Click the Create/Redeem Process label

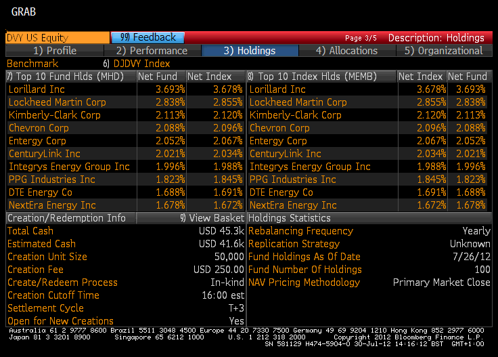(x=62, y=282)
